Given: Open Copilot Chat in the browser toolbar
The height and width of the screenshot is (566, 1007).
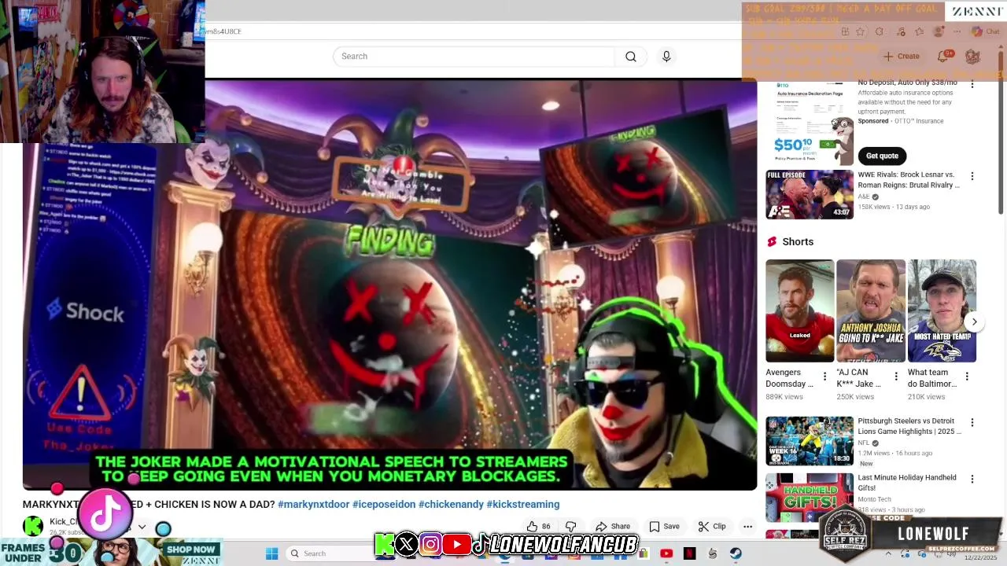Looking at the screenshot, I should 986,31.
